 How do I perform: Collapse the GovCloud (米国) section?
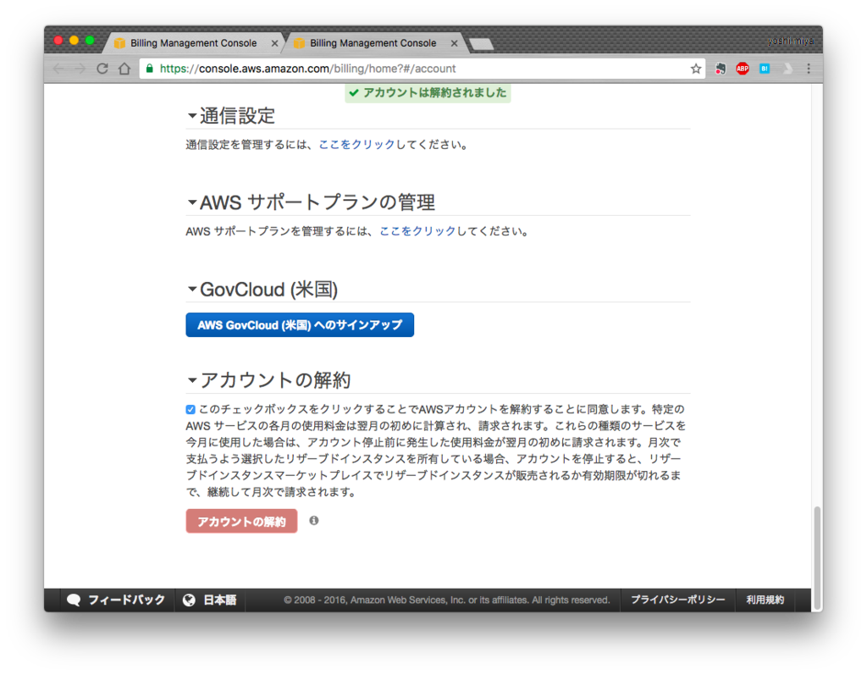tap(192, 289)
